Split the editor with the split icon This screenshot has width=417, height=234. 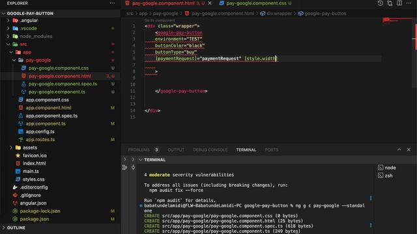pyautogui.click(x=399, y=3)
